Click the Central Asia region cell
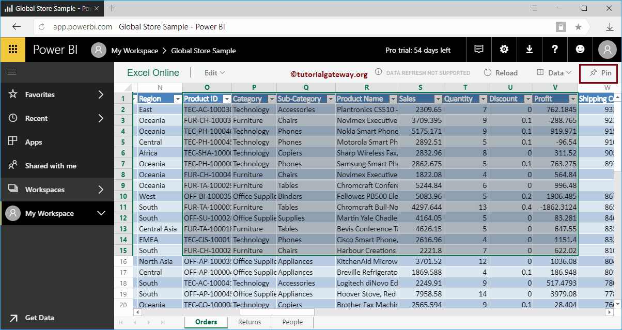 coord(160,229)
